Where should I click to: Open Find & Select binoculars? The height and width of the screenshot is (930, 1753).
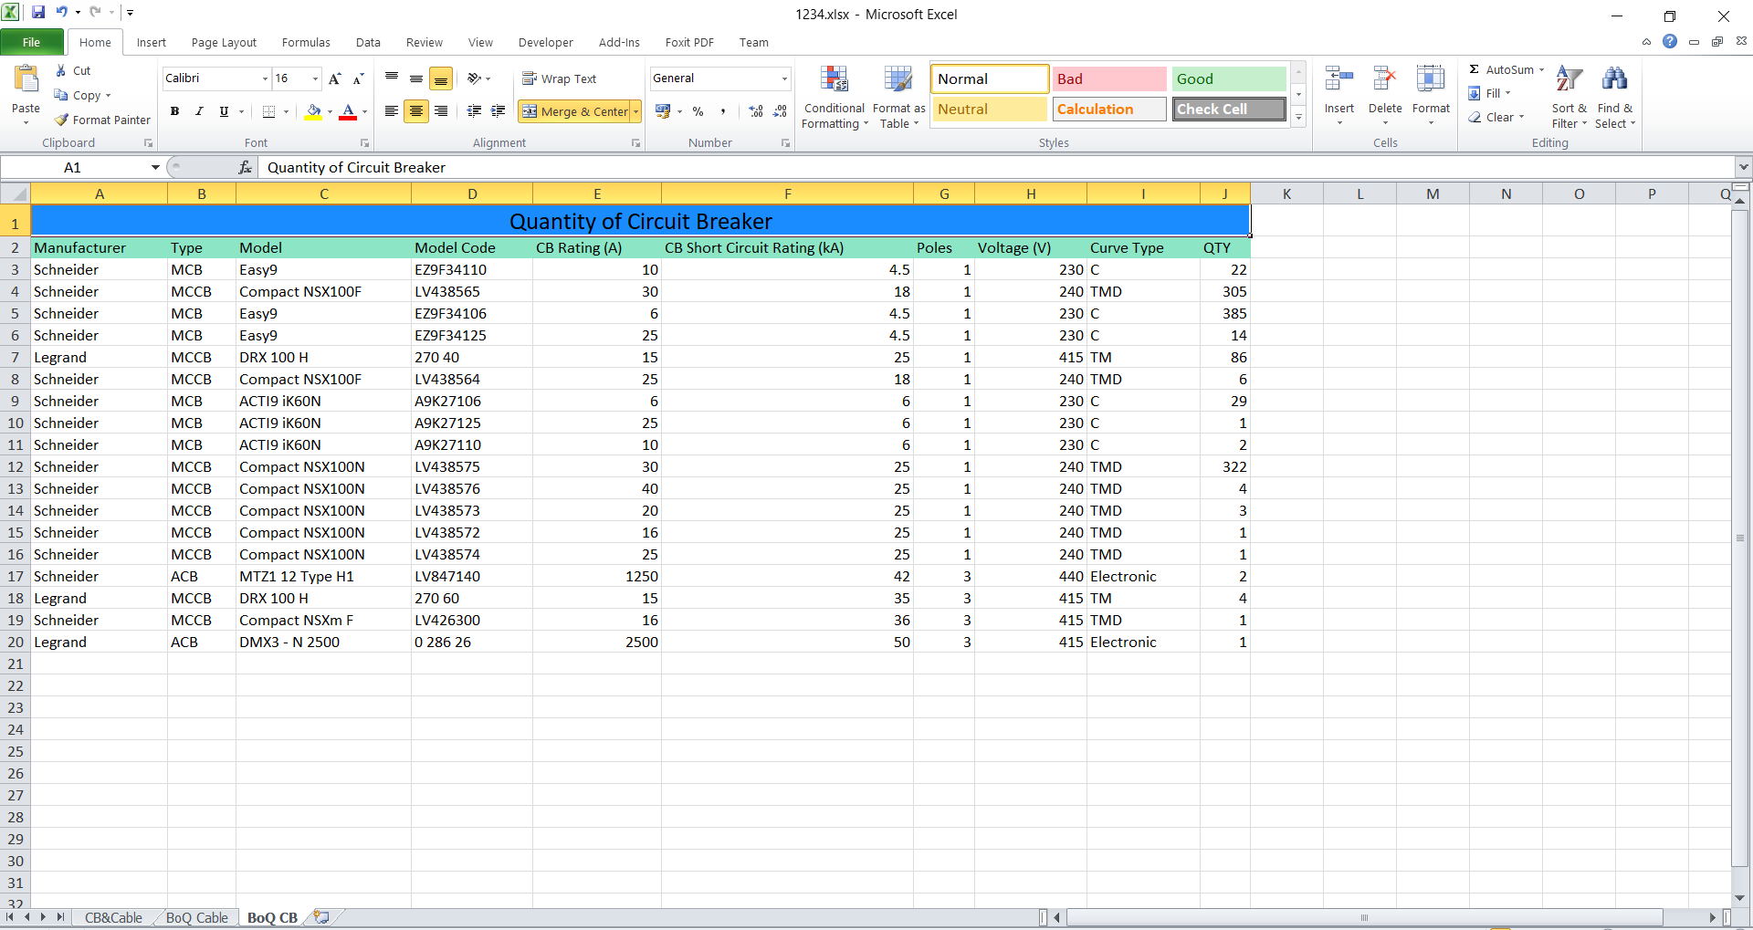pos(1615,98)
